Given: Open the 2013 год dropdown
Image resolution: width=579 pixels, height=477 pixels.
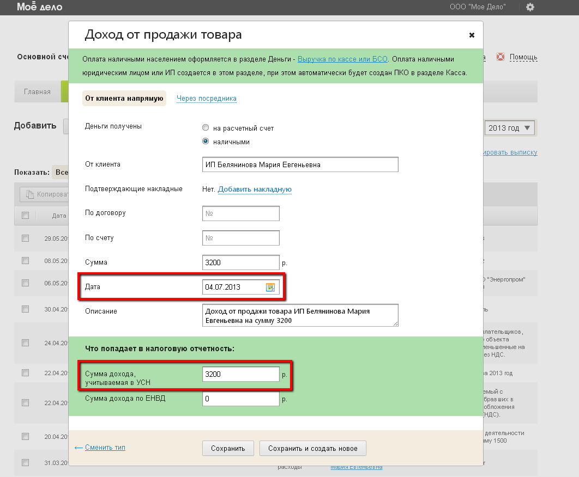Looking at the screenshot, I should point(509,128).
